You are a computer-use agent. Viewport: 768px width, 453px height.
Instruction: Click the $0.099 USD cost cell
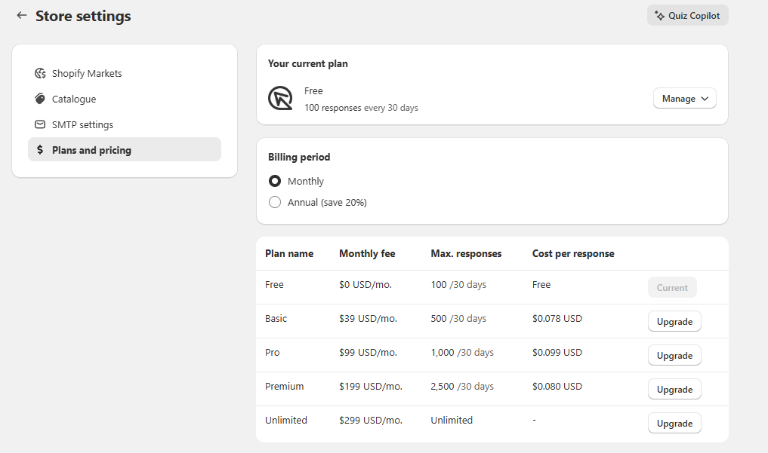coord(557,352)
